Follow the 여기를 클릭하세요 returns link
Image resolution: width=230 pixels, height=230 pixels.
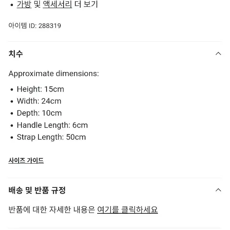pyautogui.click(x=127, y=209)
